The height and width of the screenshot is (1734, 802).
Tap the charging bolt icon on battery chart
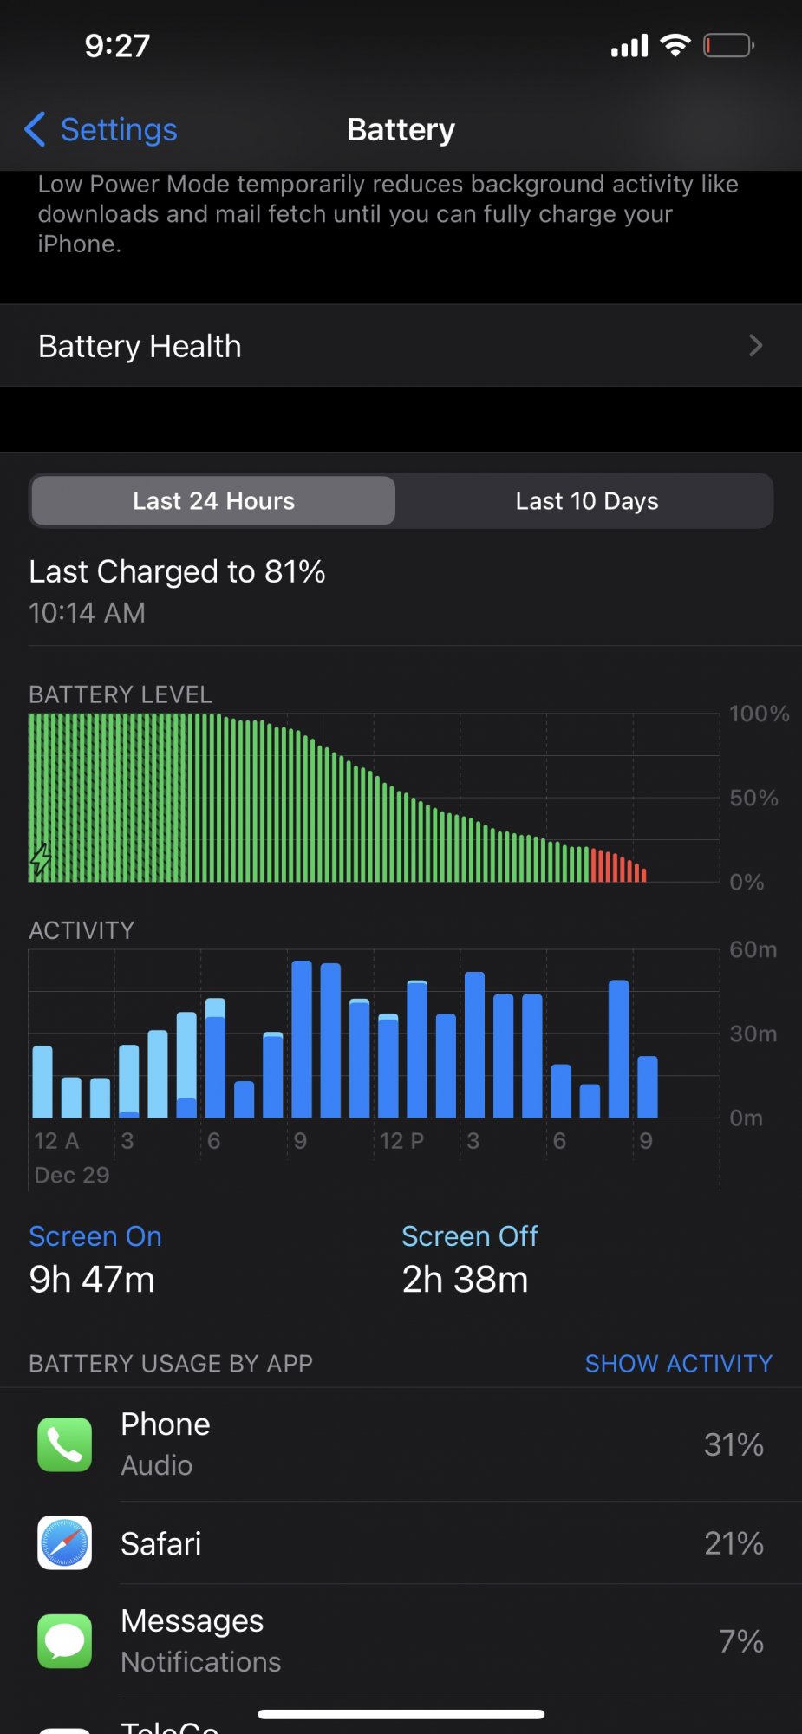[x=40, y=859]
